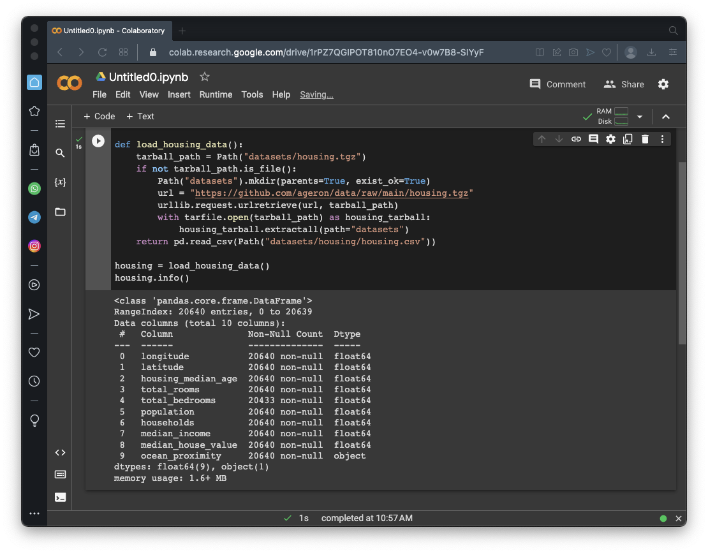Click the Share button
This screenshot has height=553, width=708.
pos(624,84)
